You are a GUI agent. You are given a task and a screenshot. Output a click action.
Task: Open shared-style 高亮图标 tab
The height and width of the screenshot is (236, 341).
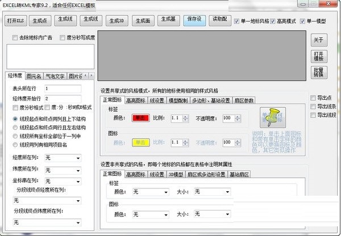tap(136, 101)
